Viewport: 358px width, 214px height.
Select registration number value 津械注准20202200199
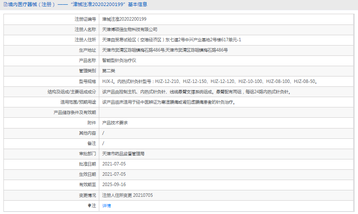pos(124,19)
